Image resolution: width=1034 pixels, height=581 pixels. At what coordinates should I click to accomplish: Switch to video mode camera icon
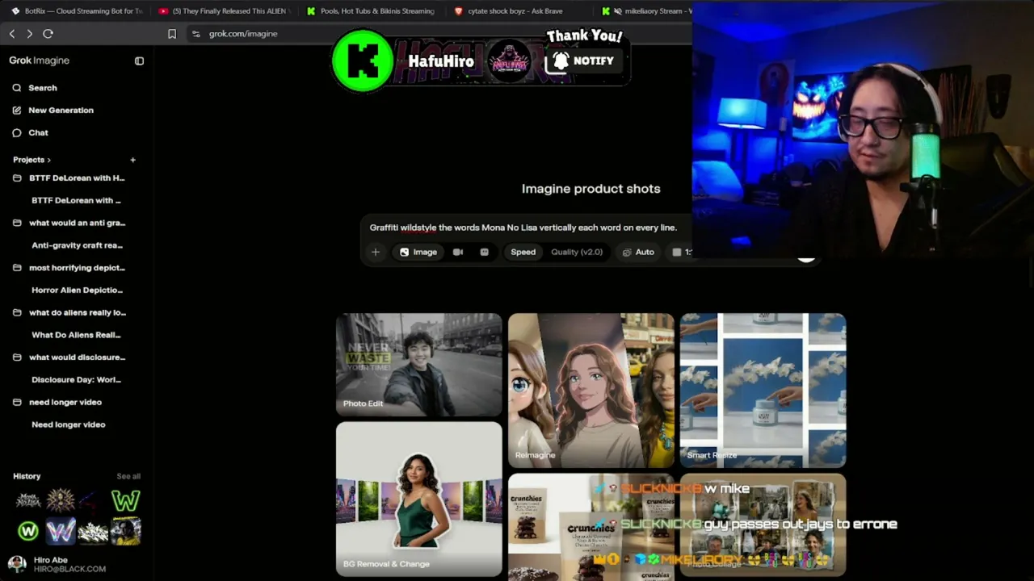coord(458,252)
